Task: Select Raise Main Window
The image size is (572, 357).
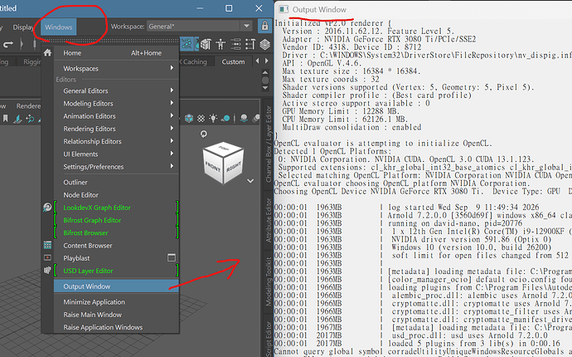Action: (x=116, y=315)
